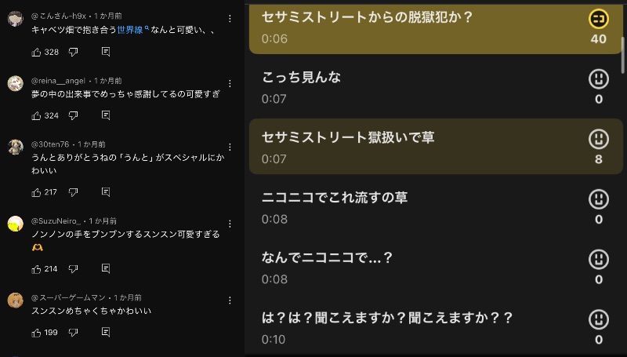Open three-dot menu on @reina__angel comment
Image resolution: width=627 pixels, height=357 pixels.
(x=230, y=81)
